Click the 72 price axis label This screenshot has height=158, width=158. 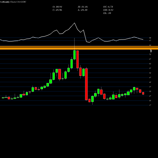(x=150, y=54)
